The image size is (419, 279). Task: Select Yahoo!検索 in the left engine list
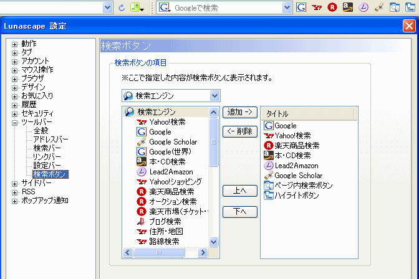click(x=161, y=122)
